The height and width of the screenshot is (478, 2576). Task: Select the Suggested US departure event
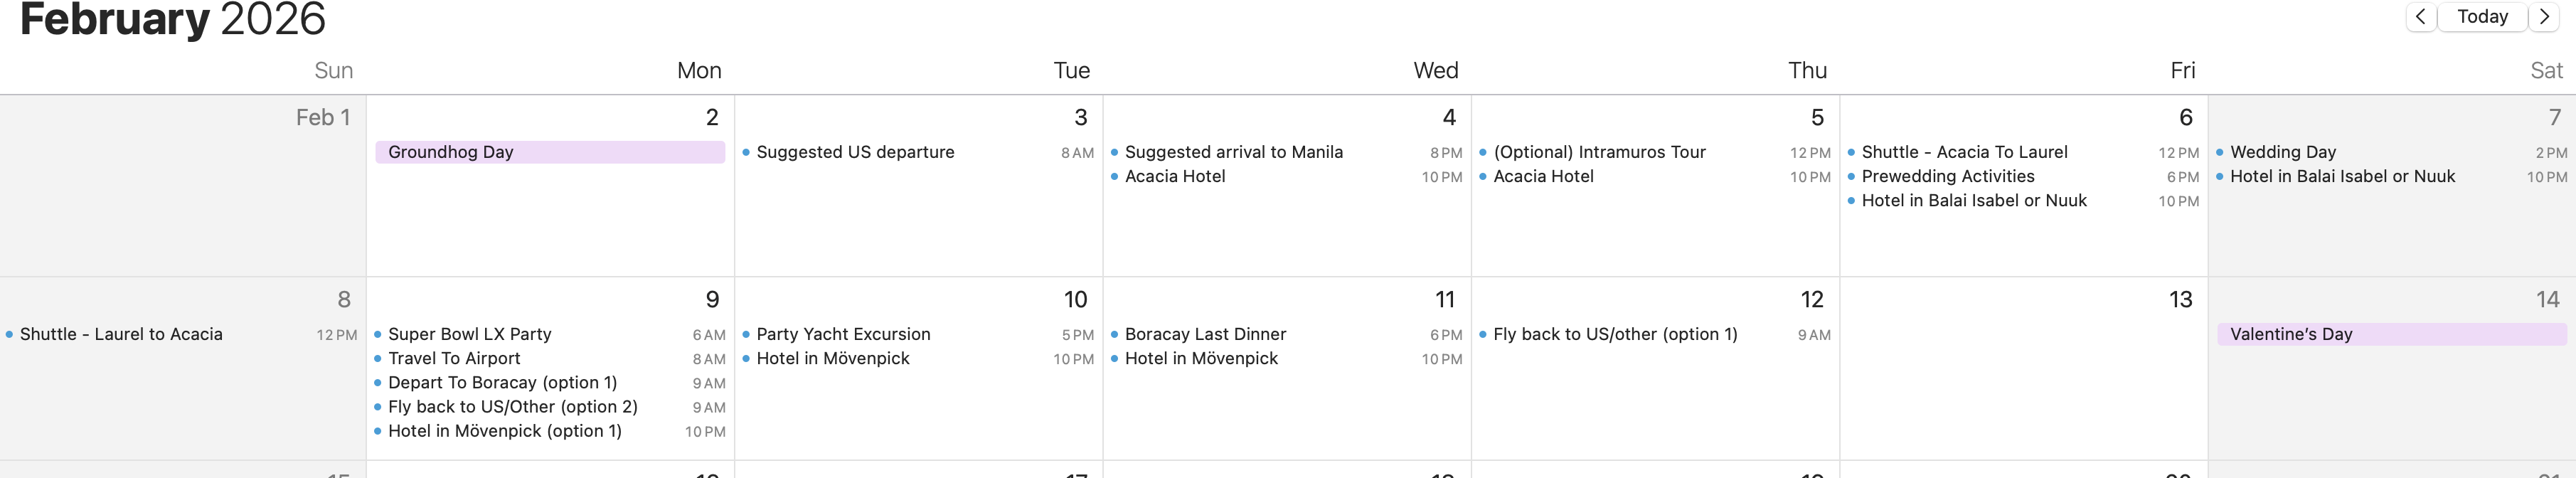click(x=918, y=152)
